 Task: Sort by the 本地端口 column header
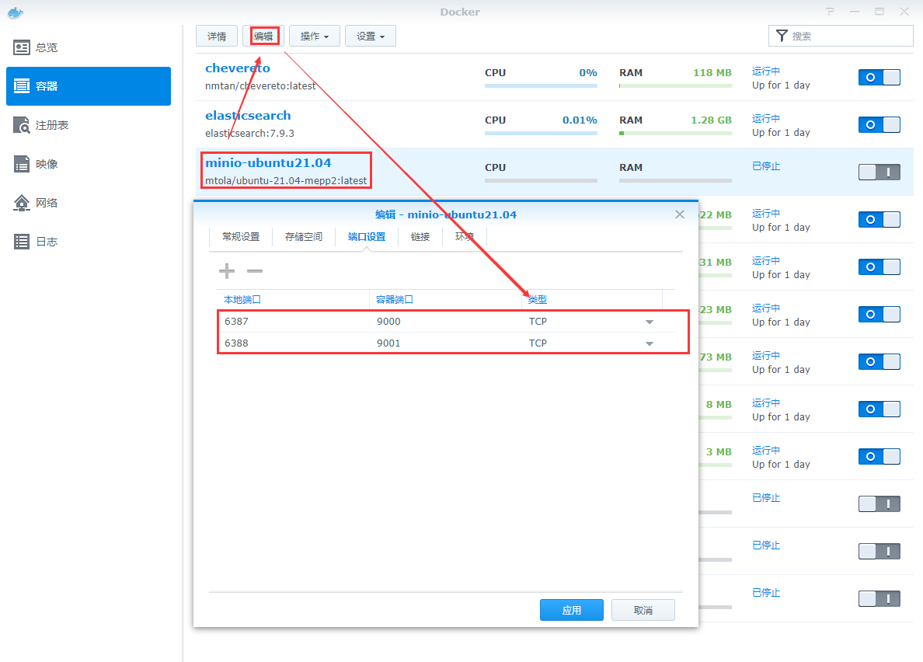[x=293, y=299]
